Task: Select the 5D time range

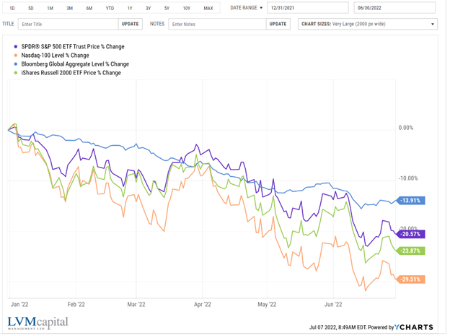Action: click(x=31, y=9)
